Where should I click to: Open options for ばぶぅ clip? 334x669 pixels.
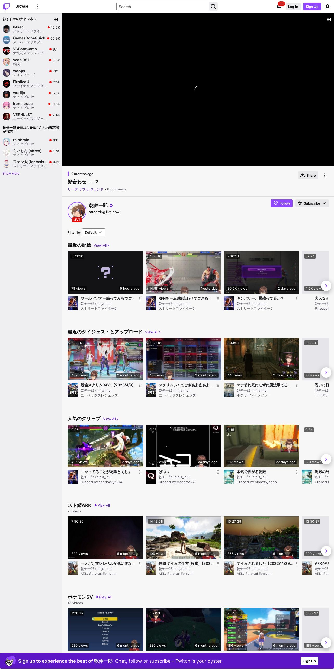(x=218, y=472)
